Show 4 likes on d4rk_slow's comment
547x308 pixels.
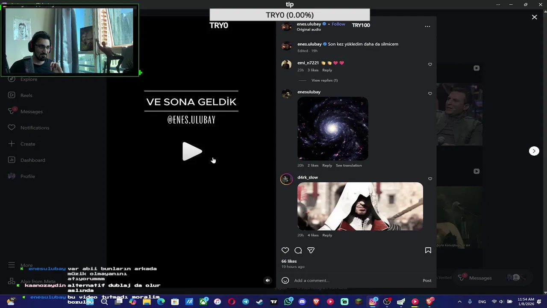313,235
